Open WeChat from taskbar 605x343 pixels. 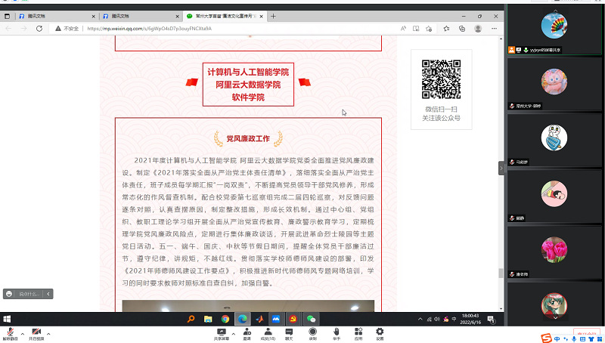pyautogui.click(x=311, y=319)
